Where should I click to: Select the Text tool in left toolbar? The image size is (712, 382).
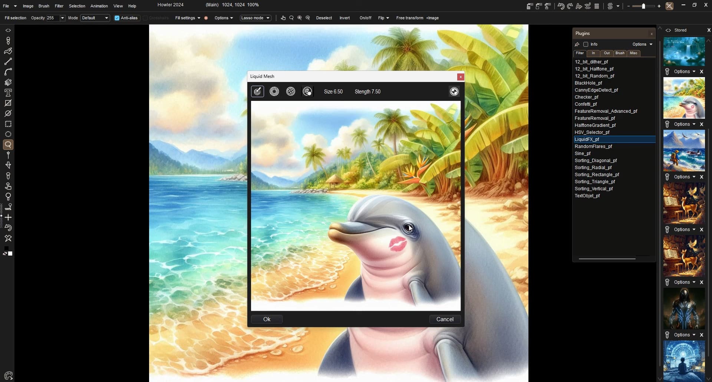8,93
